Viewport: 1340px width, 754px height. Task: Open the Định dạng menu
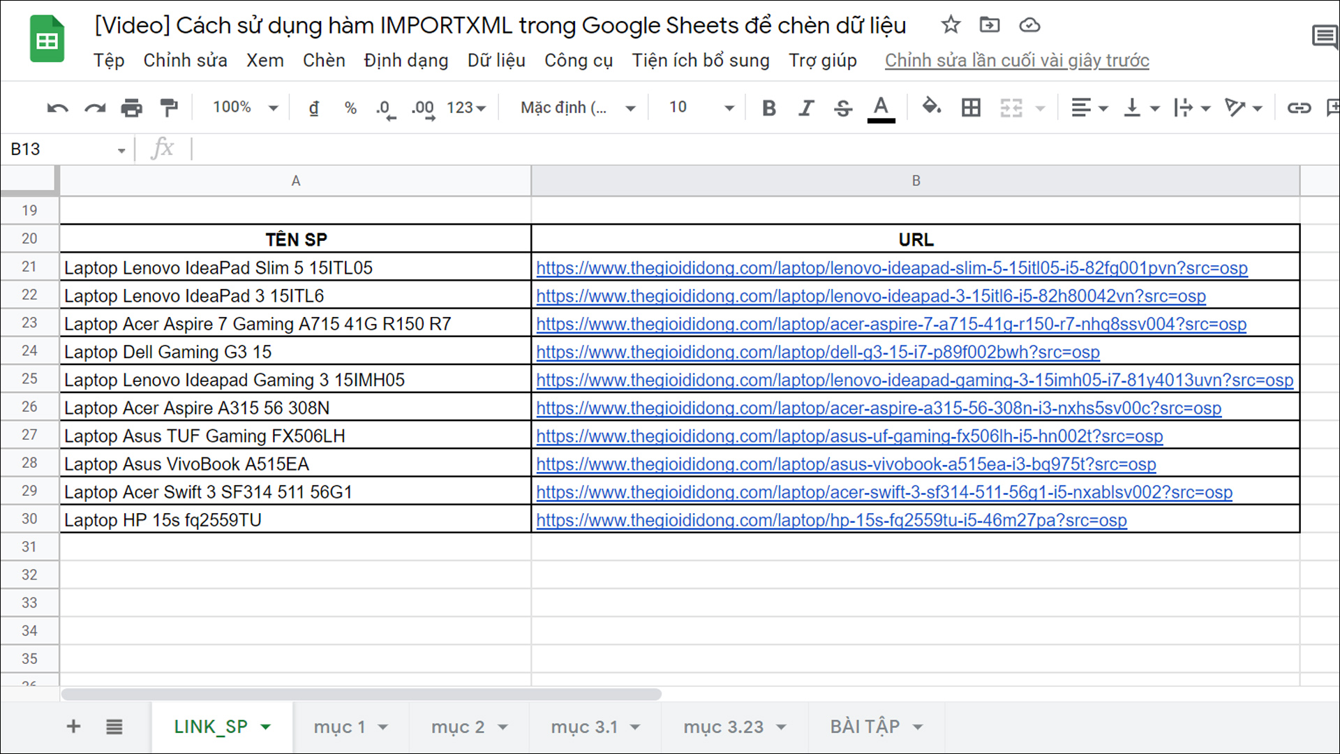tap(406, 61)
